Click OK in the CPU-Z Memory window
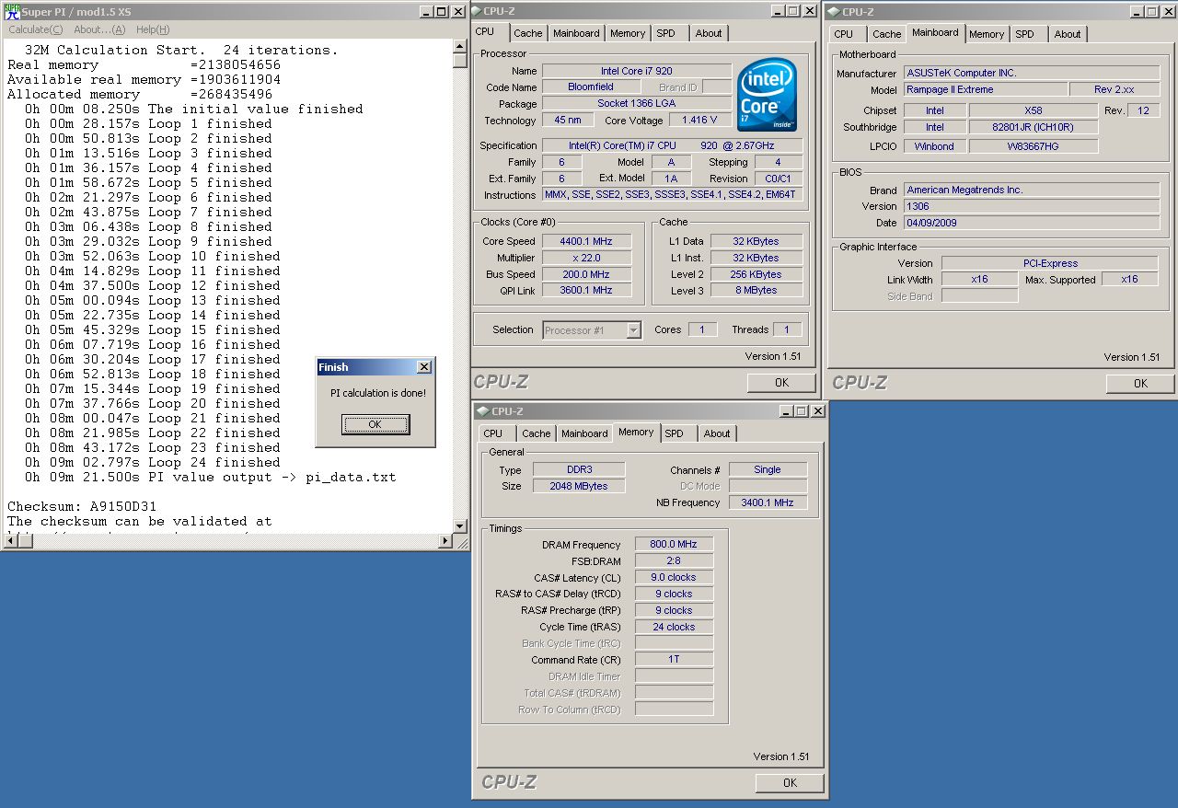The width and height of the screenshot is (1178, 808). [790, 782]
